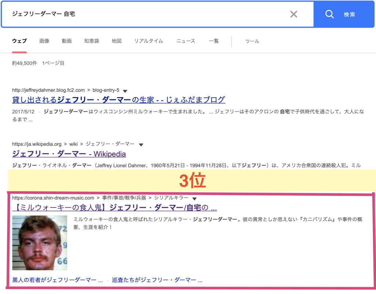The width and height of the screenshot is (376, 294).
Task: Open the 巡査たちが sub-link
Action: [157, 280]
